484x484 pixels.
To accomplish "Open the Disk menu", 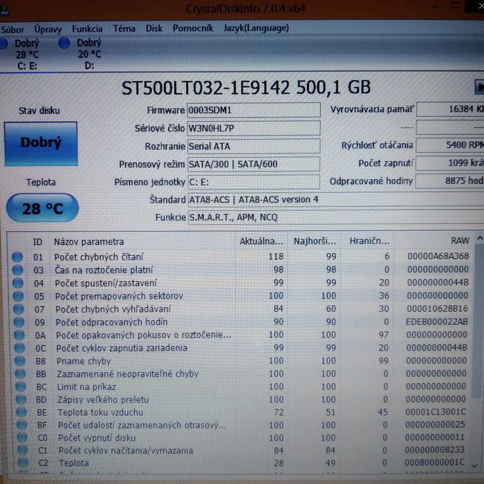I will point(154,28).
